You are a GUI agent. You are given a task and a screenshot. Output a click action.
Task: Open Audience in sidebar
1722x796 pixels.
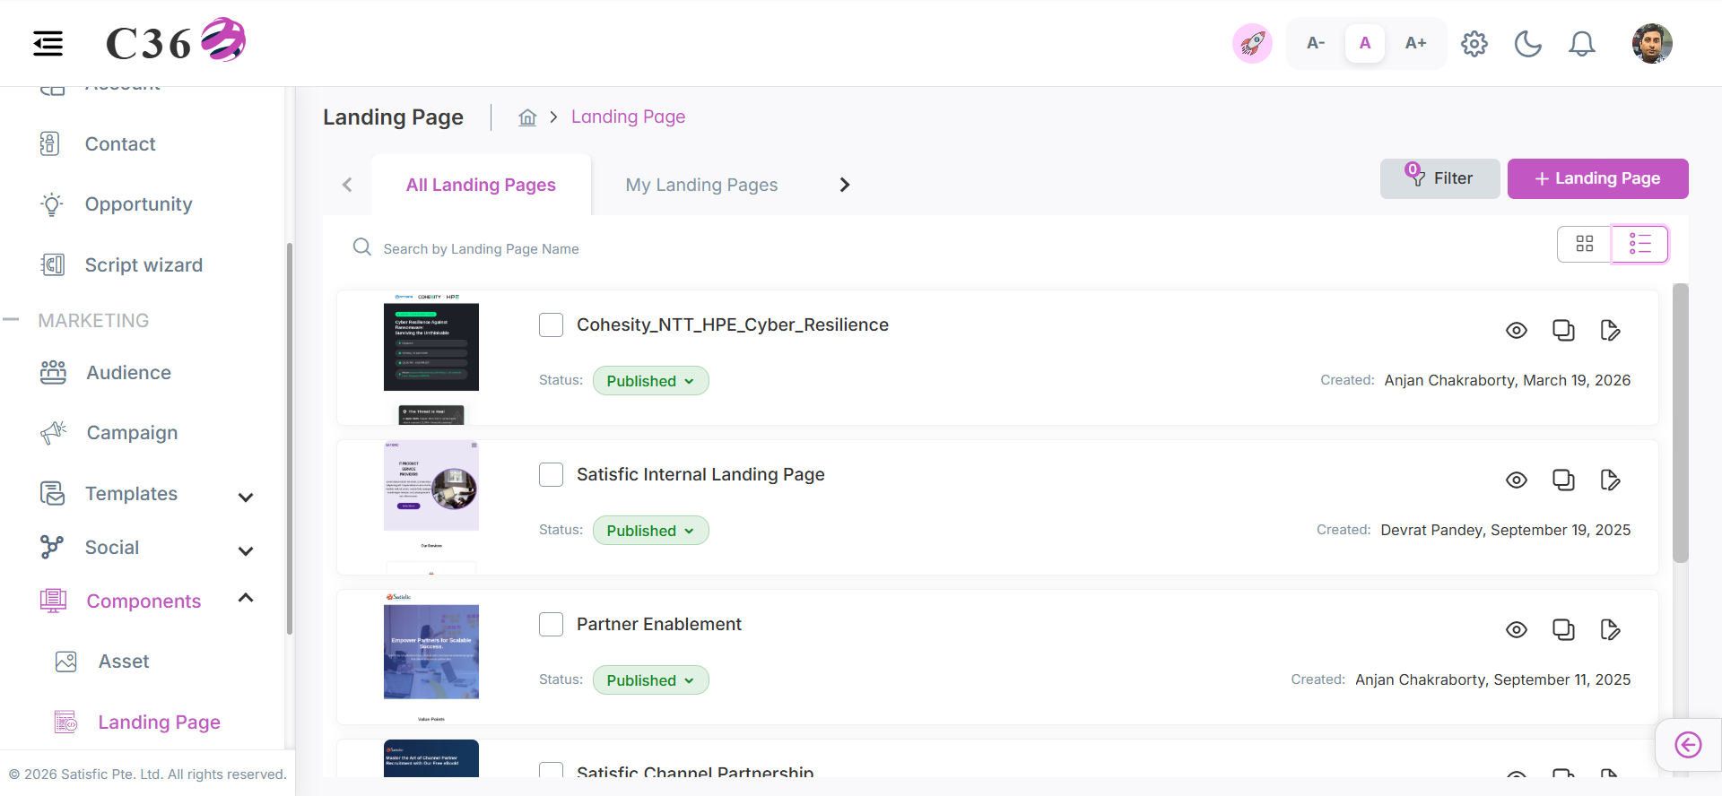[129, 373]
